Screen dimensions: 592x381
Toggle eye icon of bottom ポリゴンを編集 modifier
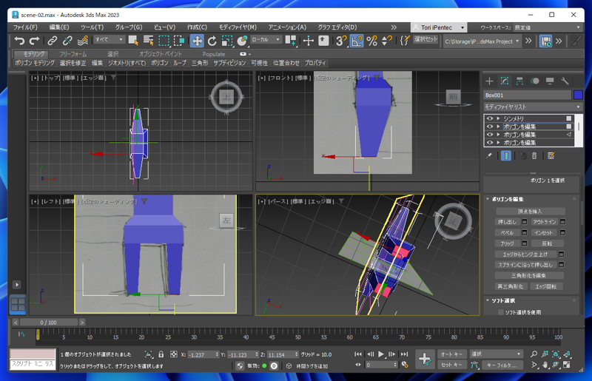pos(490,143)
